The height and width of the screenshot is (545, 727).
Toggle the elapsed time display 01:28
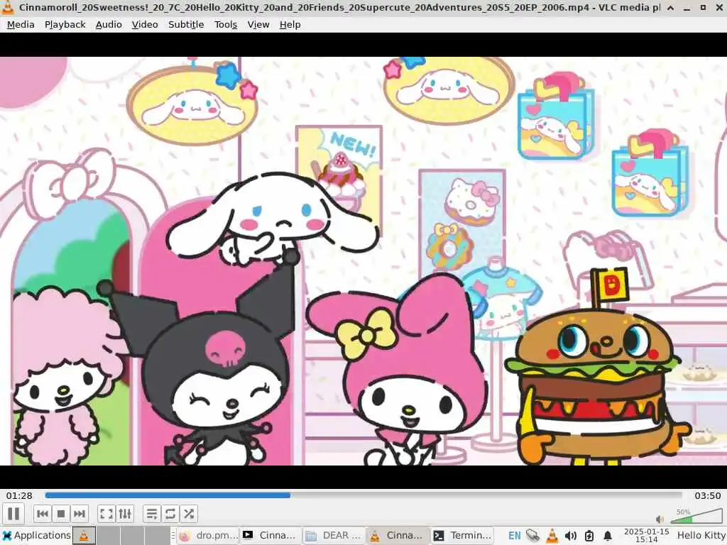19,495
